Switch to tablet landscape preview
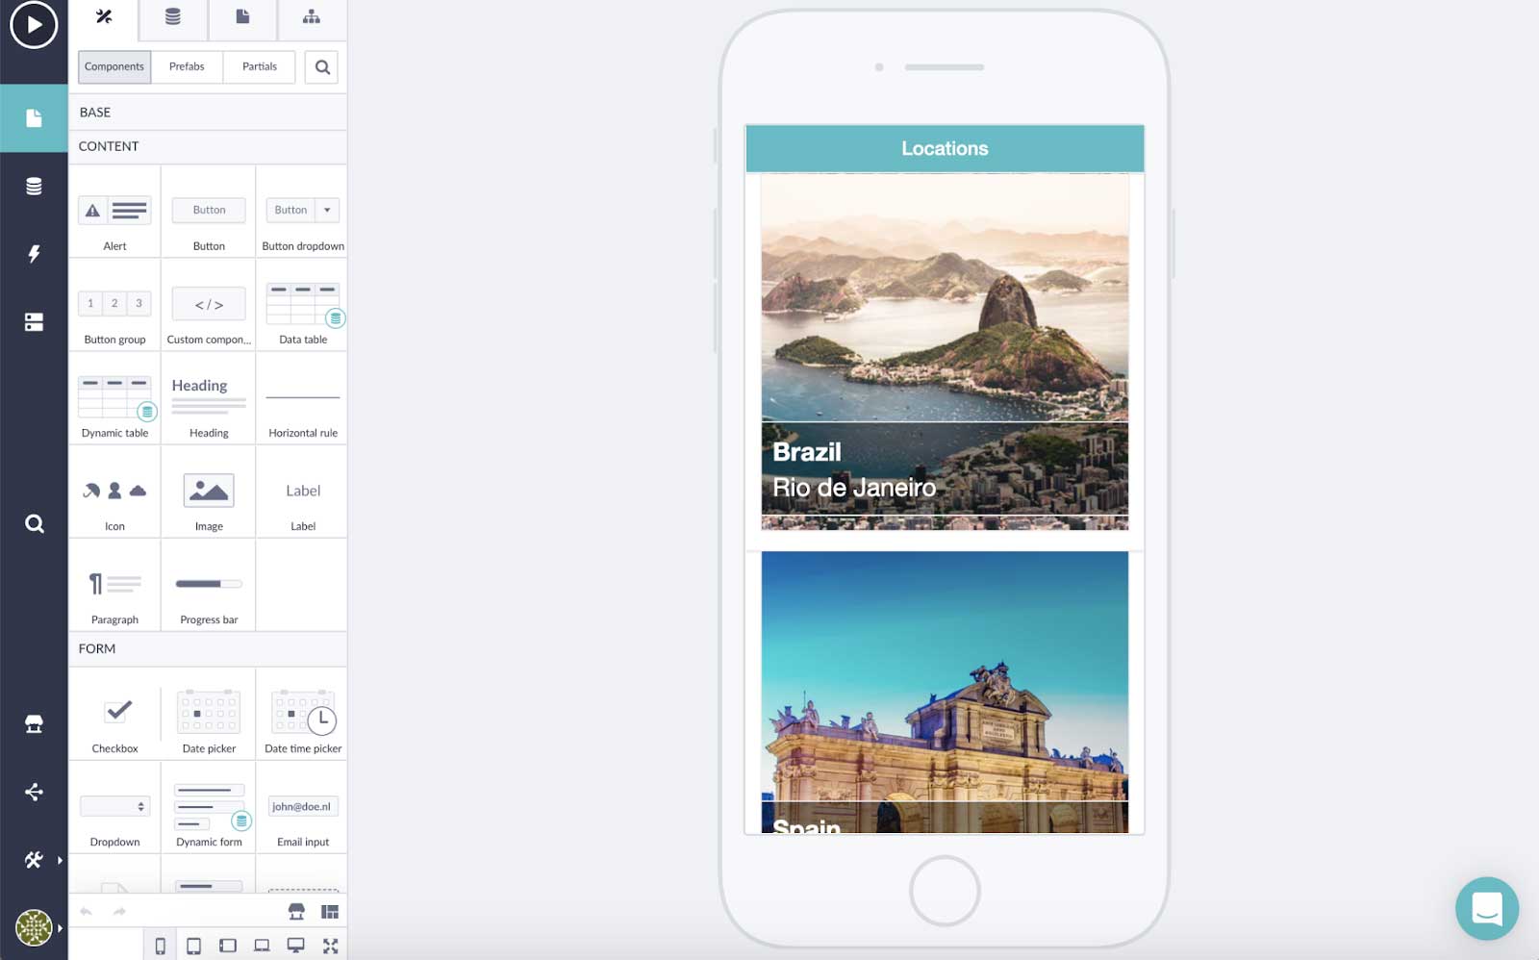Image resolution: width=1539 pixels, height=960 pixels. (227, 946)
